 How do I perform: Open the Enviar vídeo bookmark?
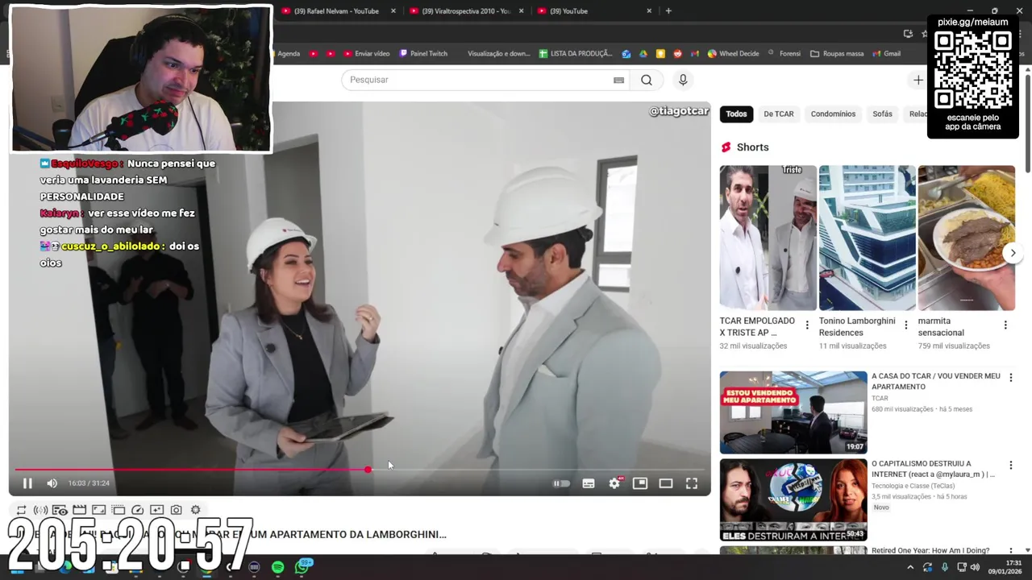(367, 54)
